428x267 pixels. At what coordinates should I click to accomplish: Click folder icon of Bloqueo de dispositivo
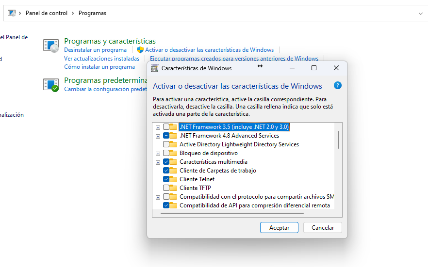pyautogui.click(x=173, y=153)
